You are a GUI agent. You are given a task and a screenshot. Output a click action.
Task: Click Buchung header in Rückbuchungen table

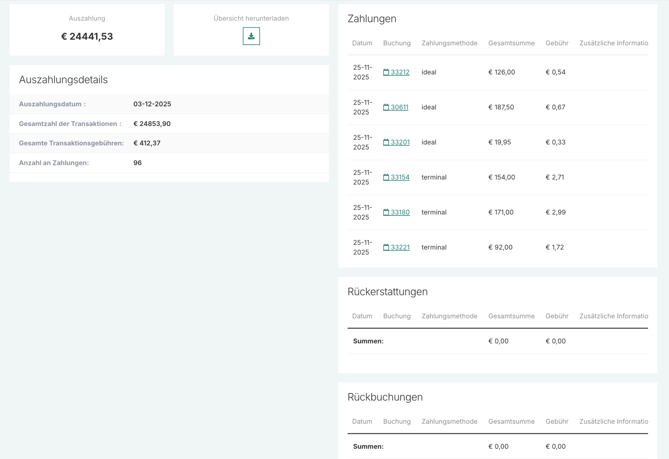[x=397, y=421]
